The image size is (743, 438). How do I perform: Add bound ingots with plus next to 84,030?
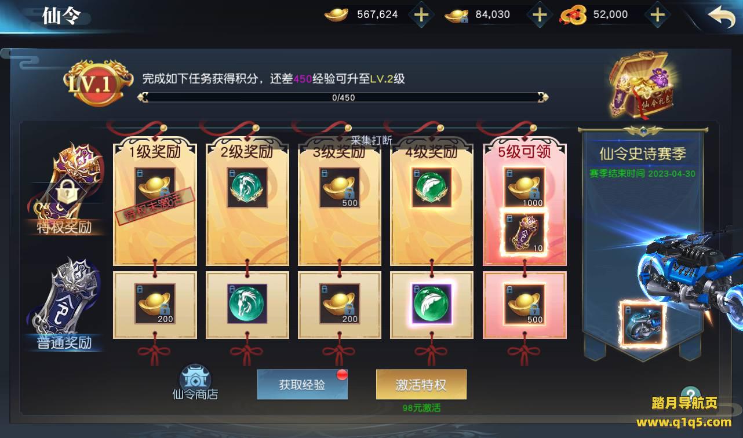(x=539, y=15)
